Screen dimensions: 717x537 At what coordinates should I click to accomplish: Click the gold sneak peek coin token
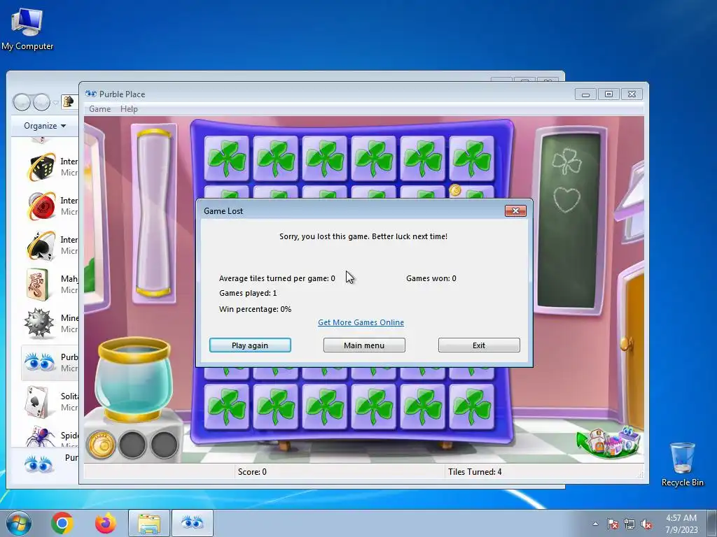point(101,444)
